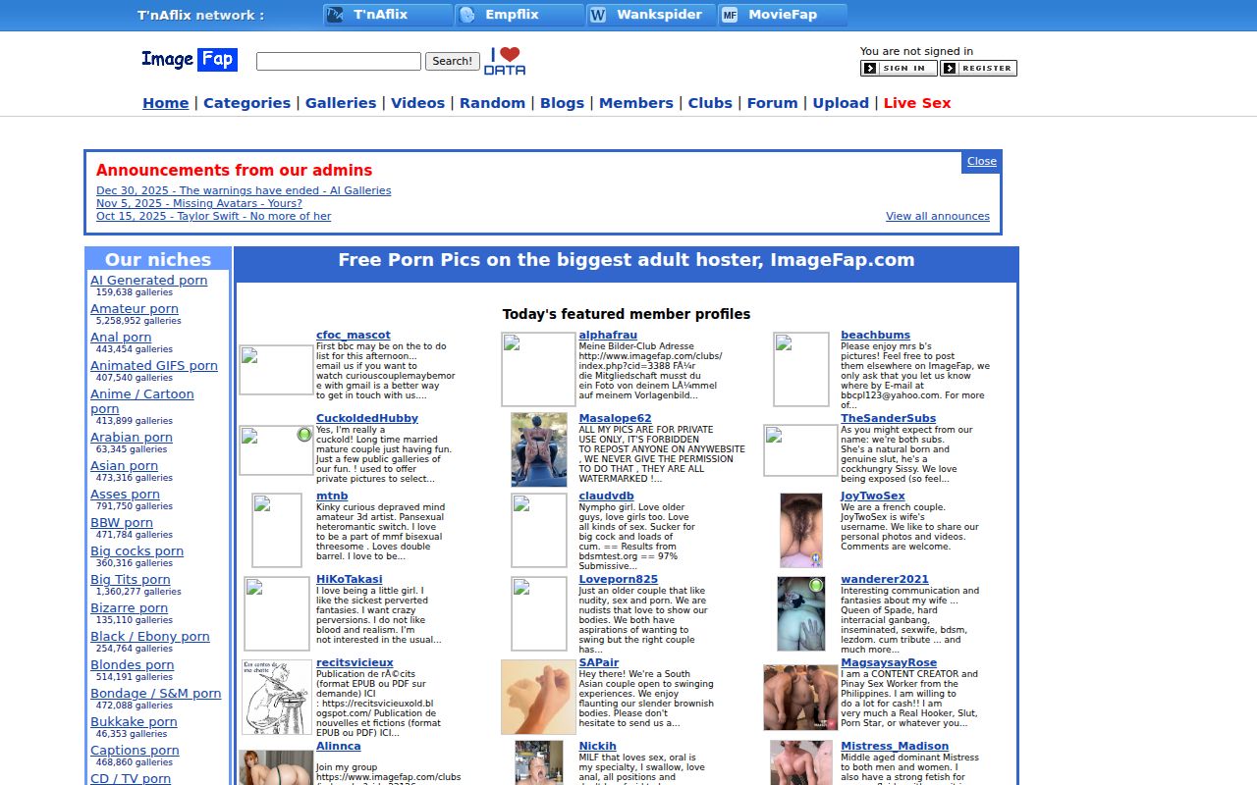This screenshot has height=785, width=1257.
Task: Open the Nov 5 Missing Avatars announcement
Action: pos(199,204)
